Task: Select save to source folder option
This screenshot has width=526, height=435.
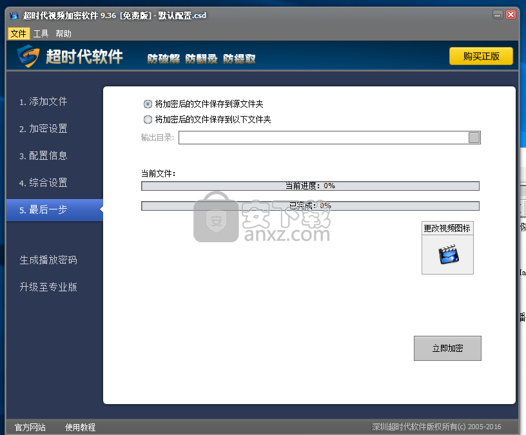Action: tap(203, 104)
